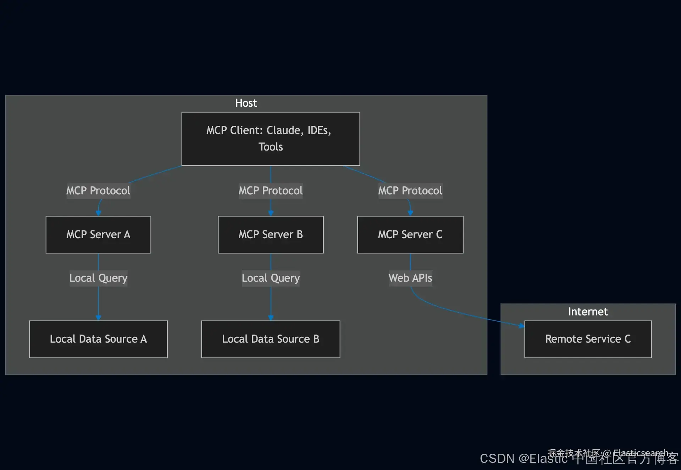The width and height of the screenshot is (681, 470).
Task: Click the arrowhead above MCP Server A
Action: (x=99, y=213)
